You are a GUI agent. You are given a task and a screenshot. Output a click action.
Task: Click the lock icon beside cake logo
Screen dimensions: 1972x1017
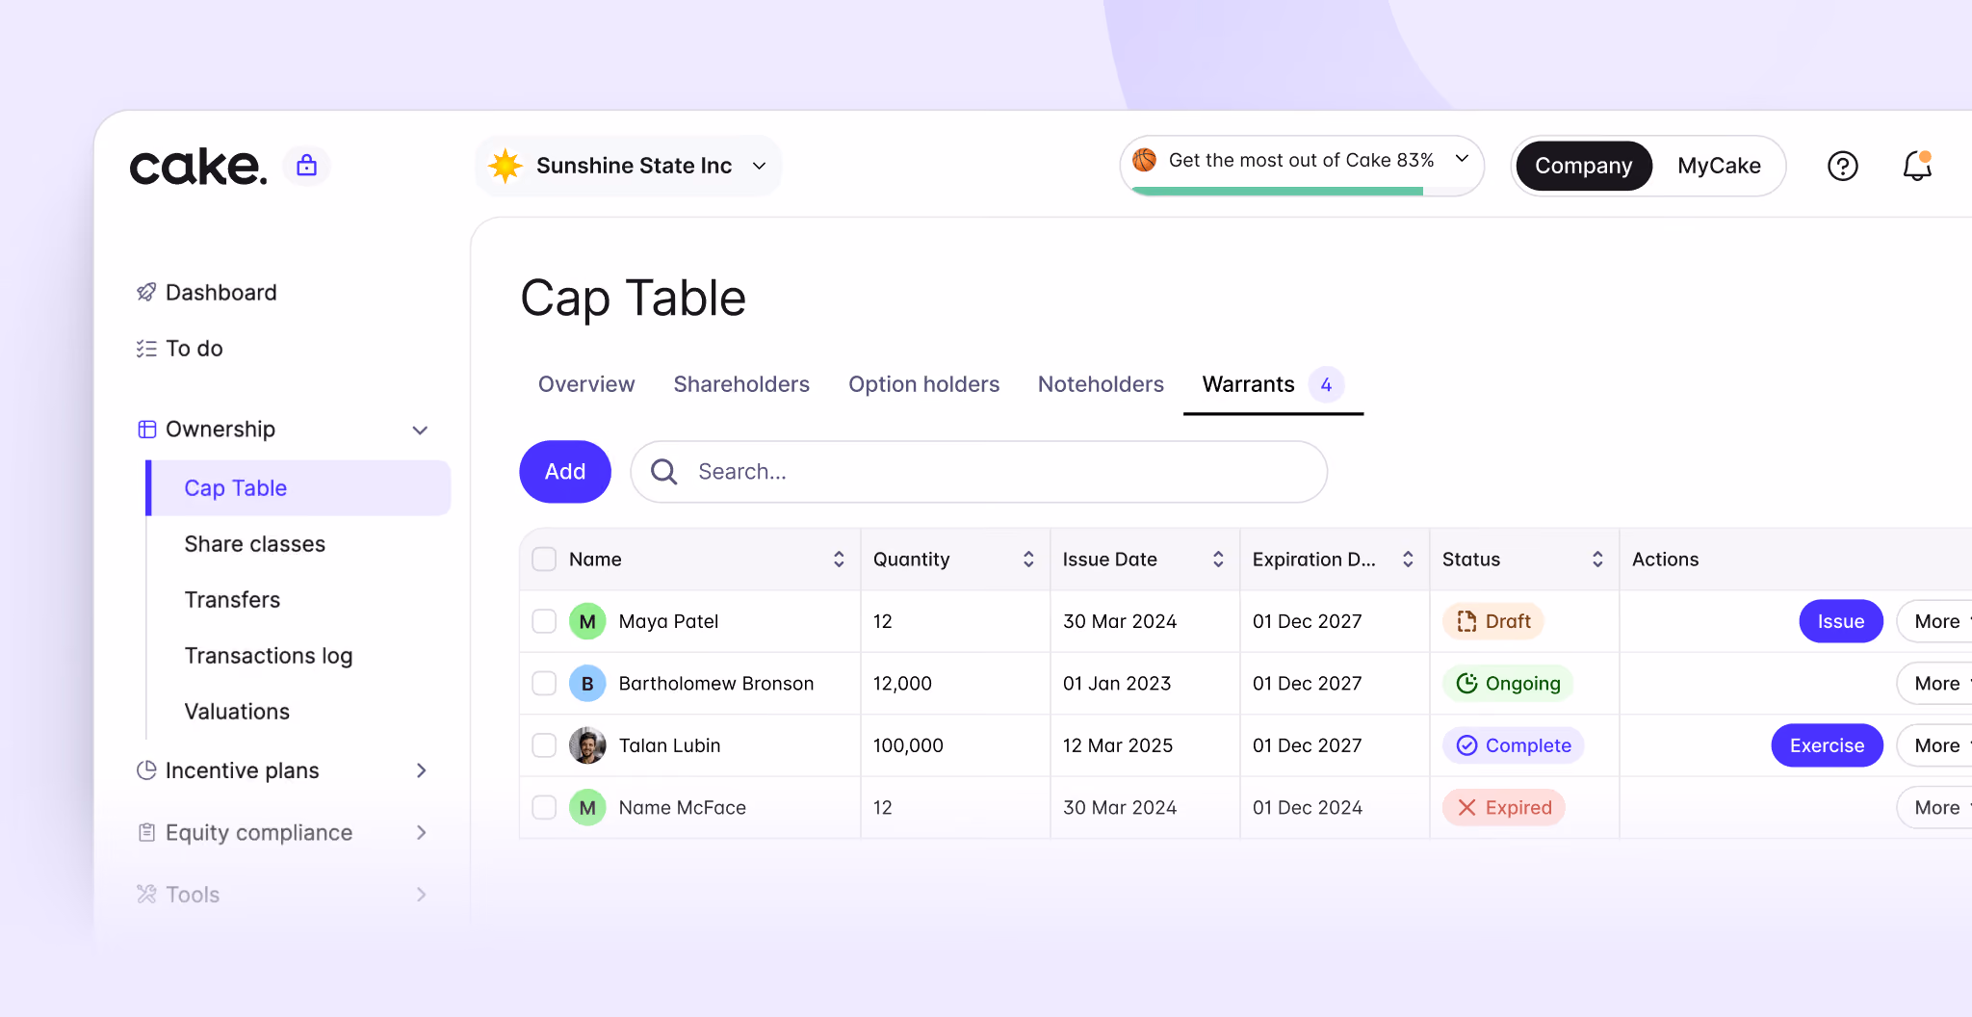click(306, 166)
